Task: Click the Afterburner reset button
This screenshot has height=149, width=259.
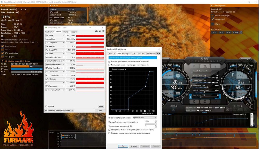Action: click(205, 101)
